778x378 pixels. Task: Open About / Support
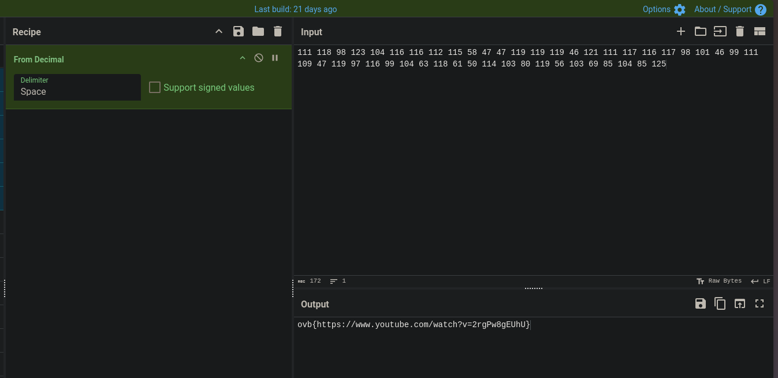pyautogui.click(x=730, y=9)
